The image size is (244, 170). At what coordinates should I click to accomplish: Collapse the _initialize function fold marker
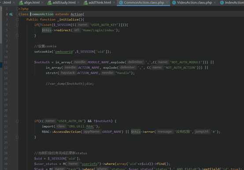pyautogui.click(x=17, y=19)
